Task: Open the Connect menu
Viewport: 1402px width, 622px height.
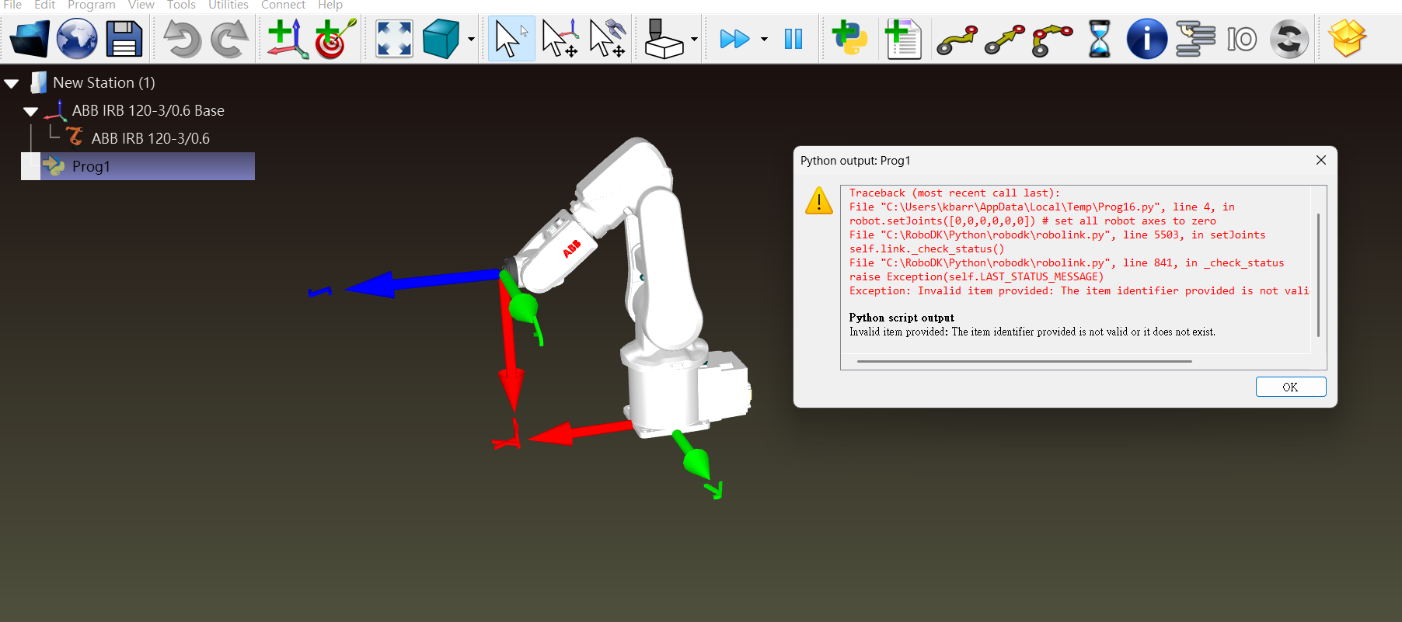Action: point(283,5)
